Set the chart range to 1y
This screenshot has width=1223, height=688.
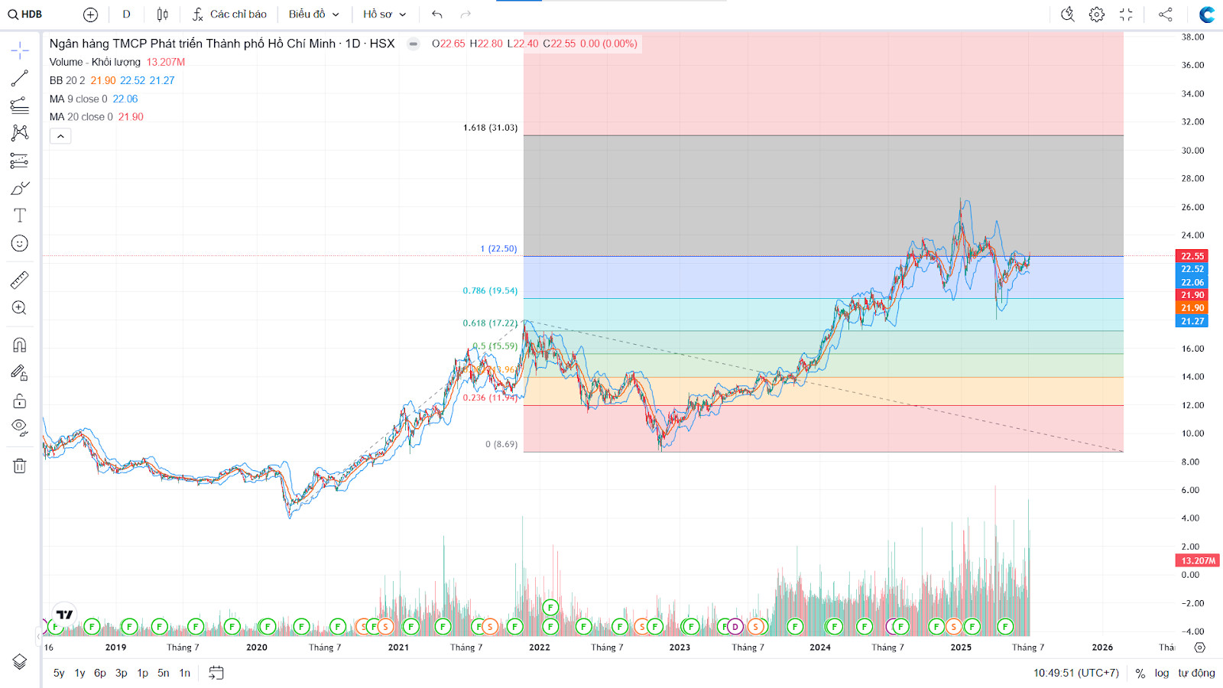(x=79, y=673)
